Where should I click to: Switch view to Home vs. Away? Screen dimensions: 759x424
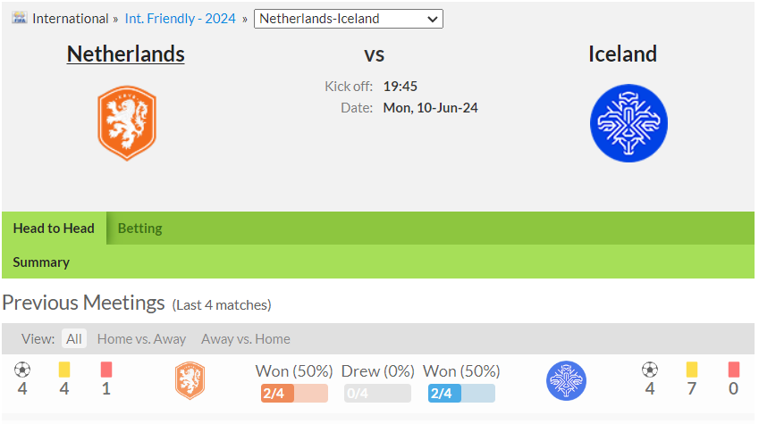point(141,339)
